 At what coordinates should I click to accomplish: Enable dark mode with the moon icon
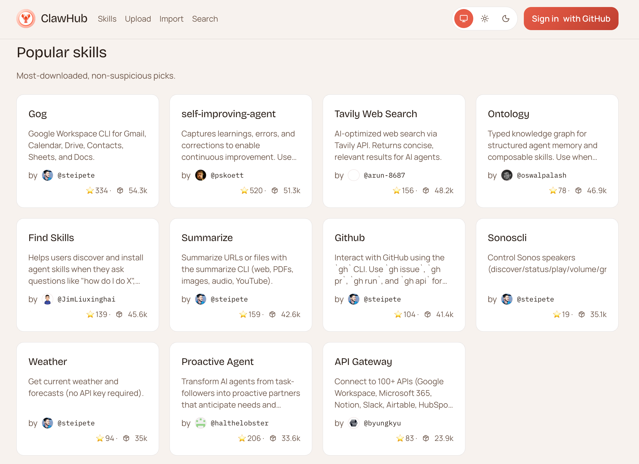click(x=506, y=18)
